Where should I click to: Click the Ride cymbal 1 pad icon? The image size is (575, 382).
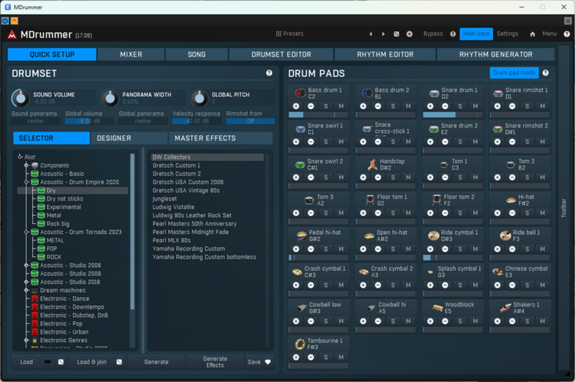point(433,235)
